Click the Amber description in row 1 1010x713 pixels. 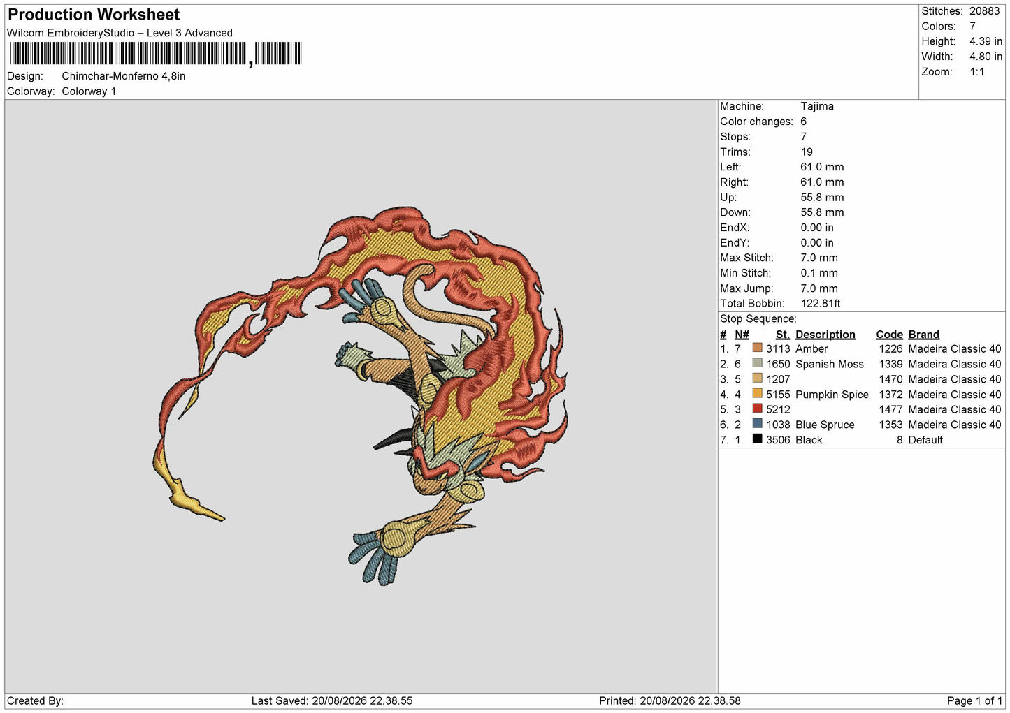pyautogui.click(x=811, y=348)
